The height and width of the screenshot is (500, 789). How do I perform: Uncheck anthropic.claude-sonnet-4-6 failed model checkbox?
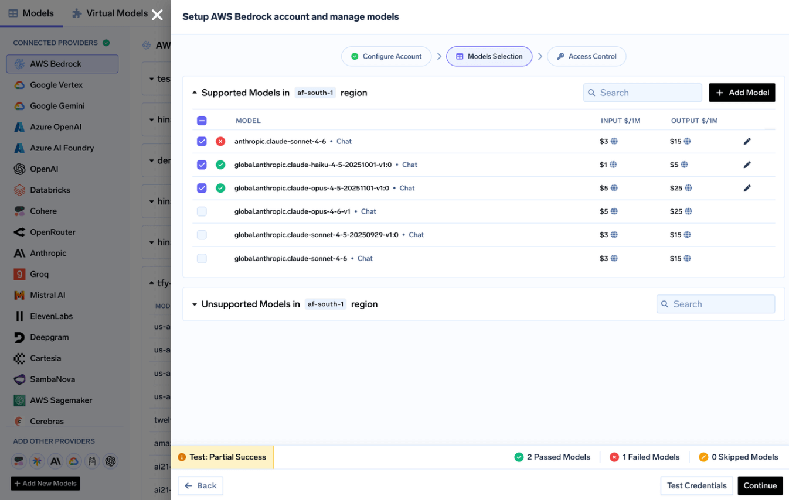click(x=202, y=141)
